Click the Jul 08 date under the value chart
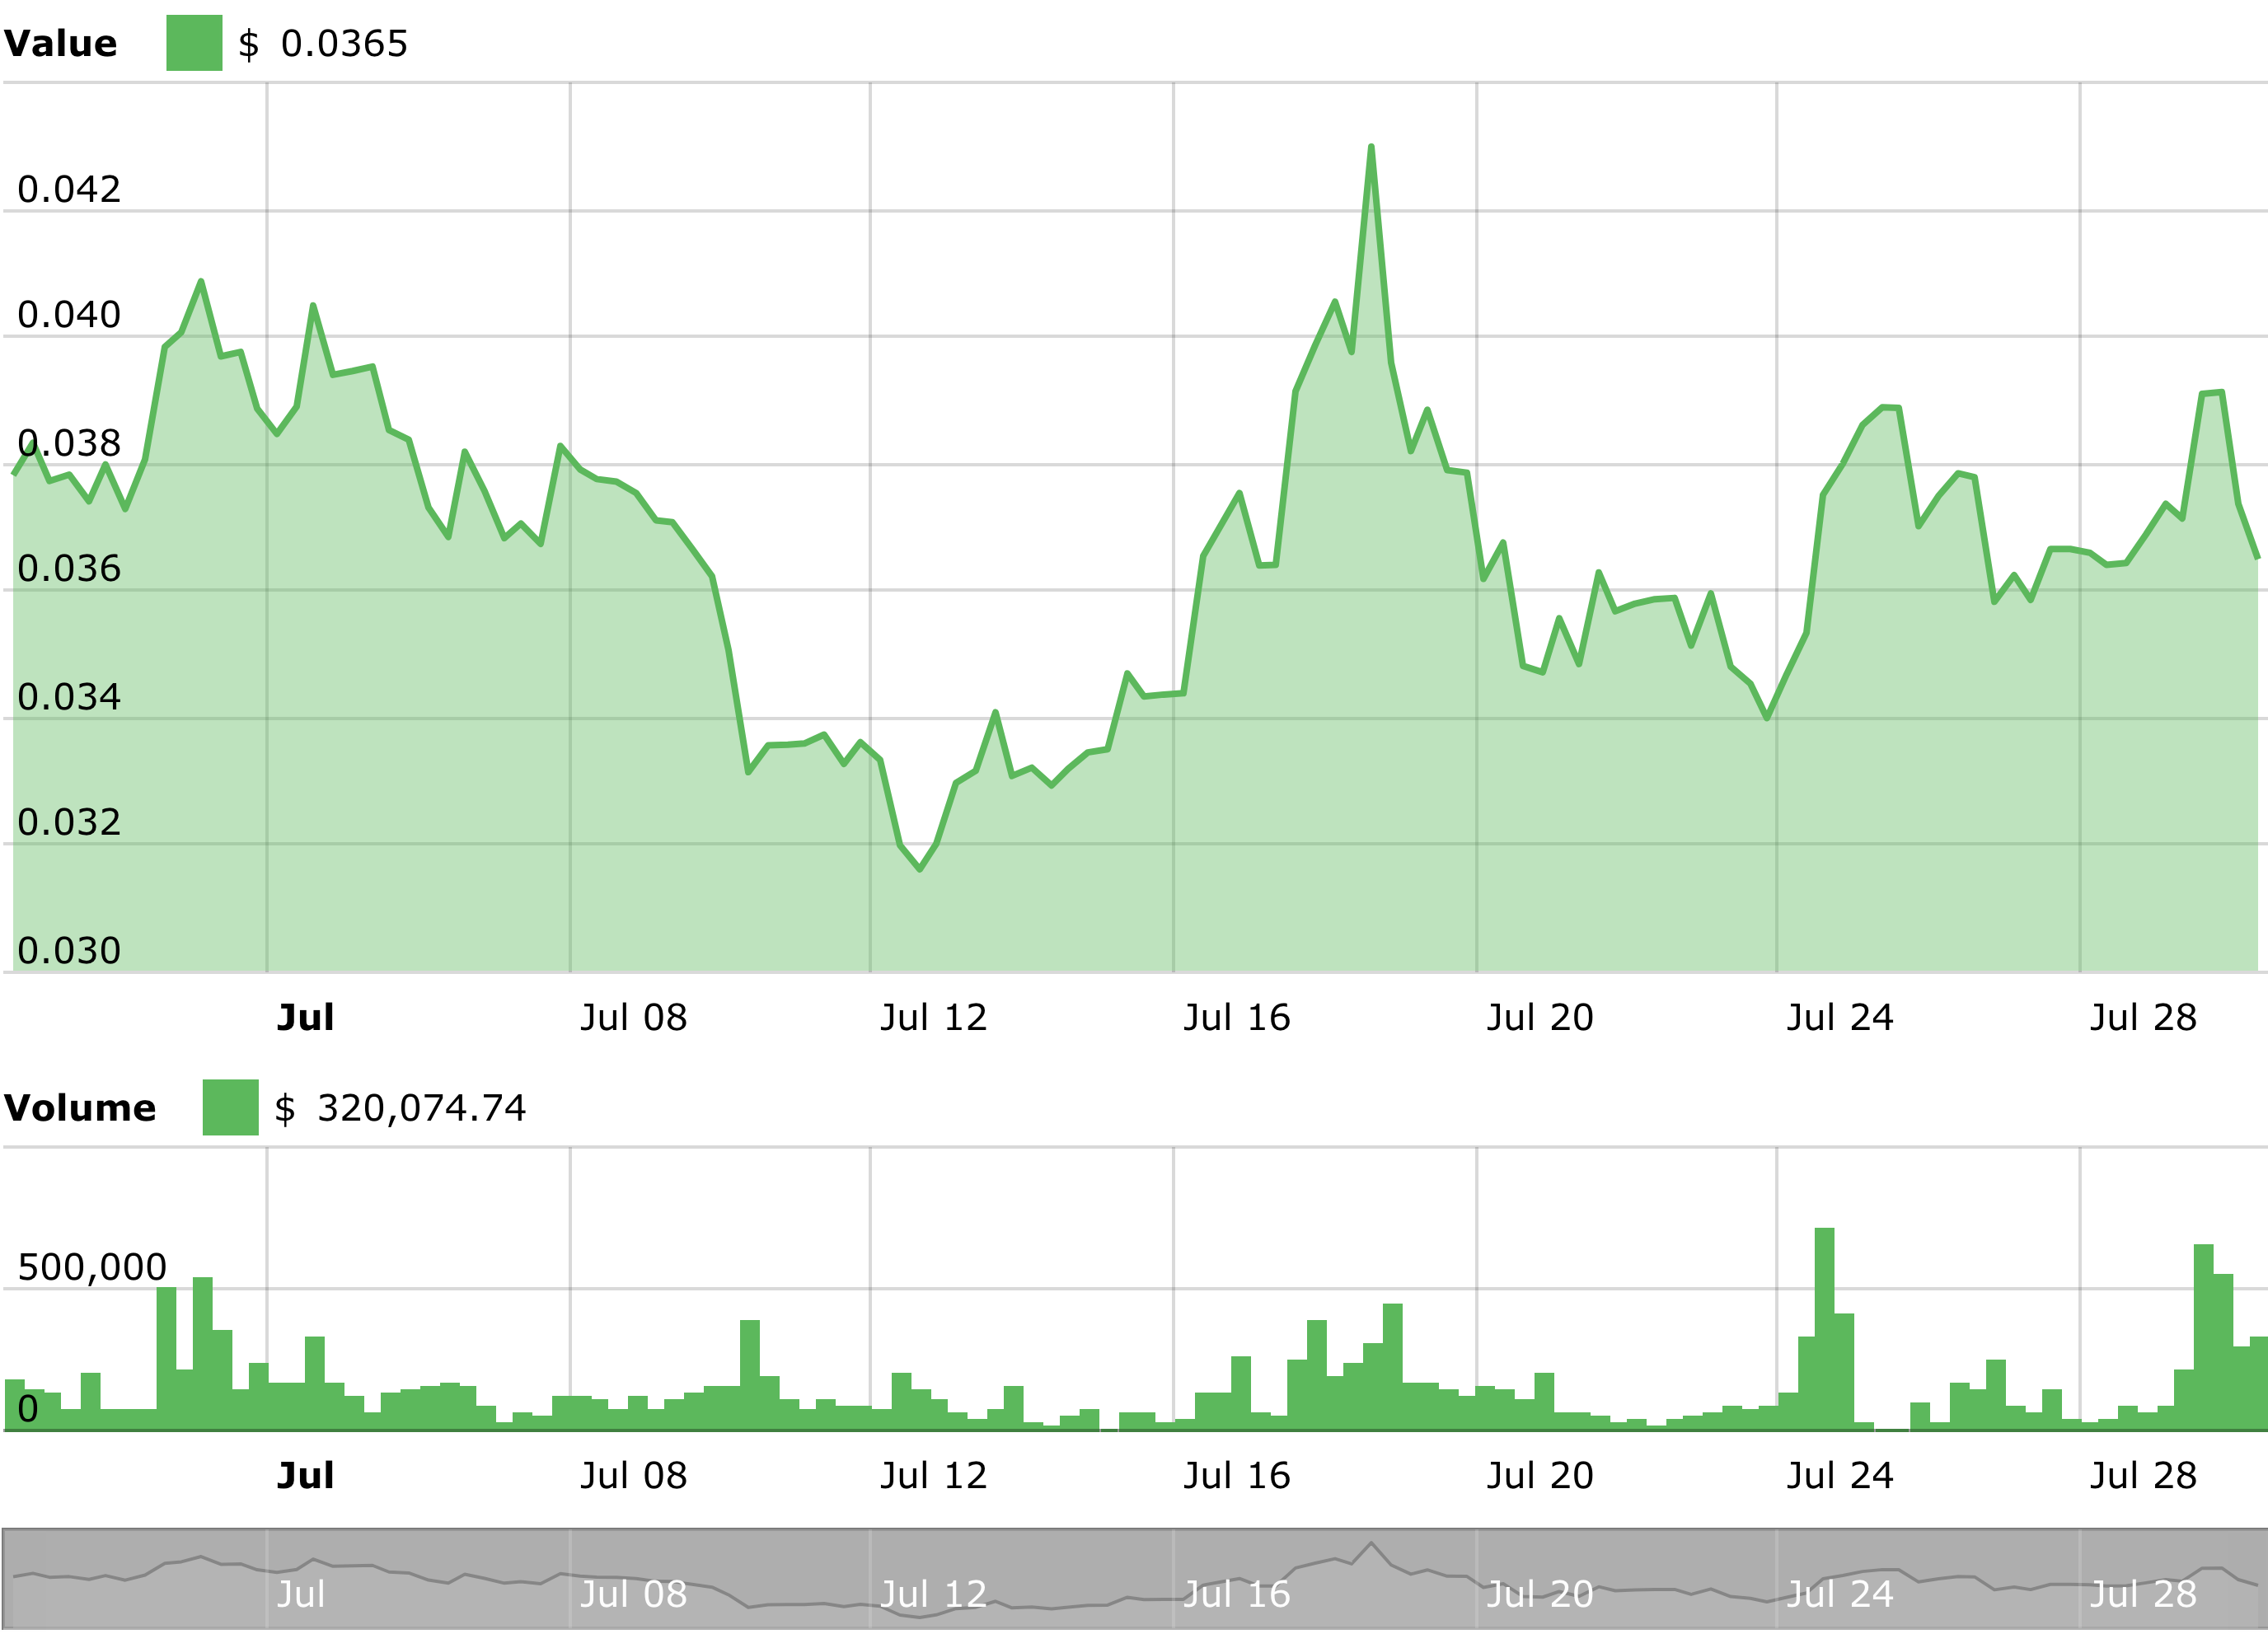2268x1648 pixels. [634, 1018]
